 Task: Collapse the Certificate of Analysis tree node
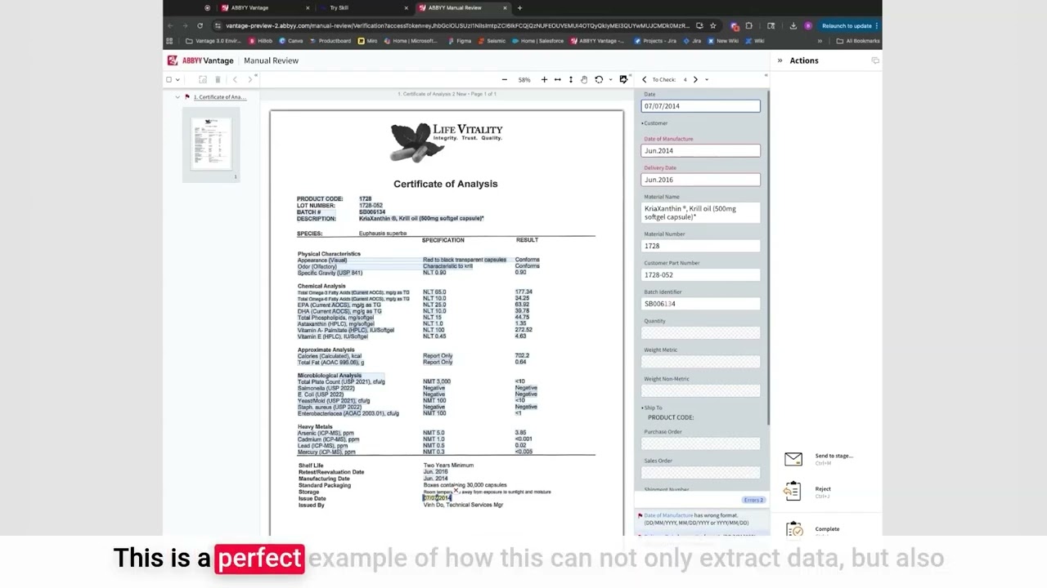(177, 97)
